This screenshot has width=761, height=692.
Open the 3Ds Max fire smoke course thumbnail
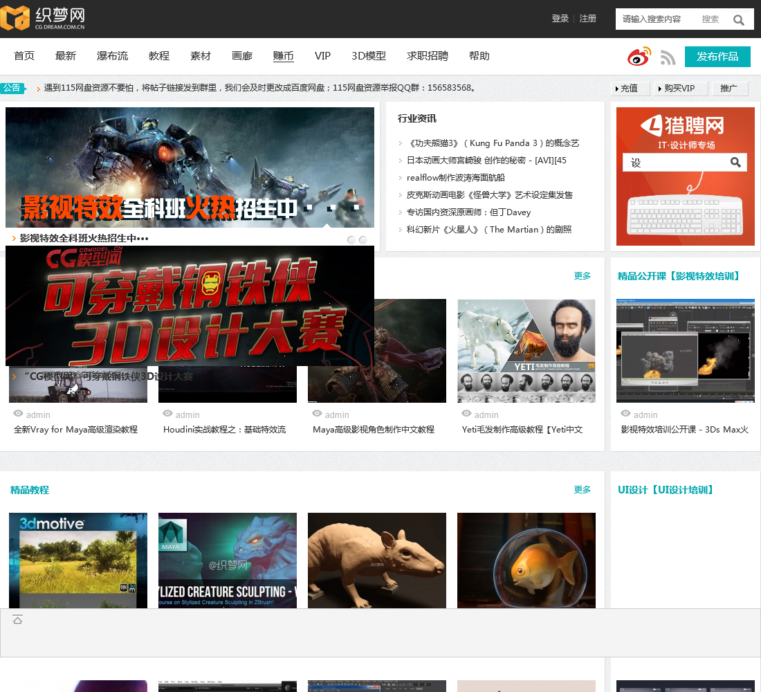tap(686, 351)
